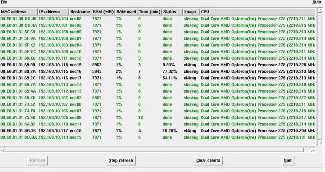The height and width of the screenshot is (172, 325).
Task: Click the Status column header
Action: pos(172,12)
